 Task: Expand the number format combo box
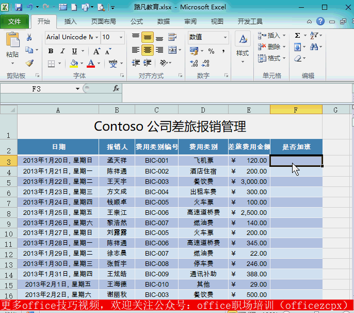[x=225, y=37]
